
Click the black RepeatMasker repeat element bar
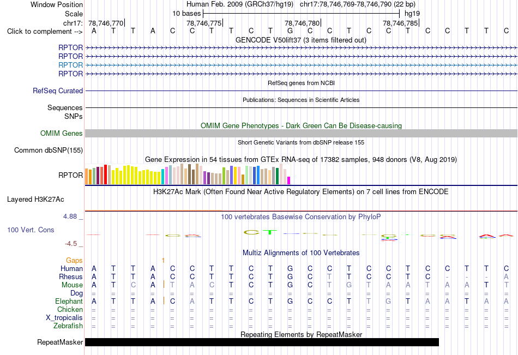coord(262,342)
